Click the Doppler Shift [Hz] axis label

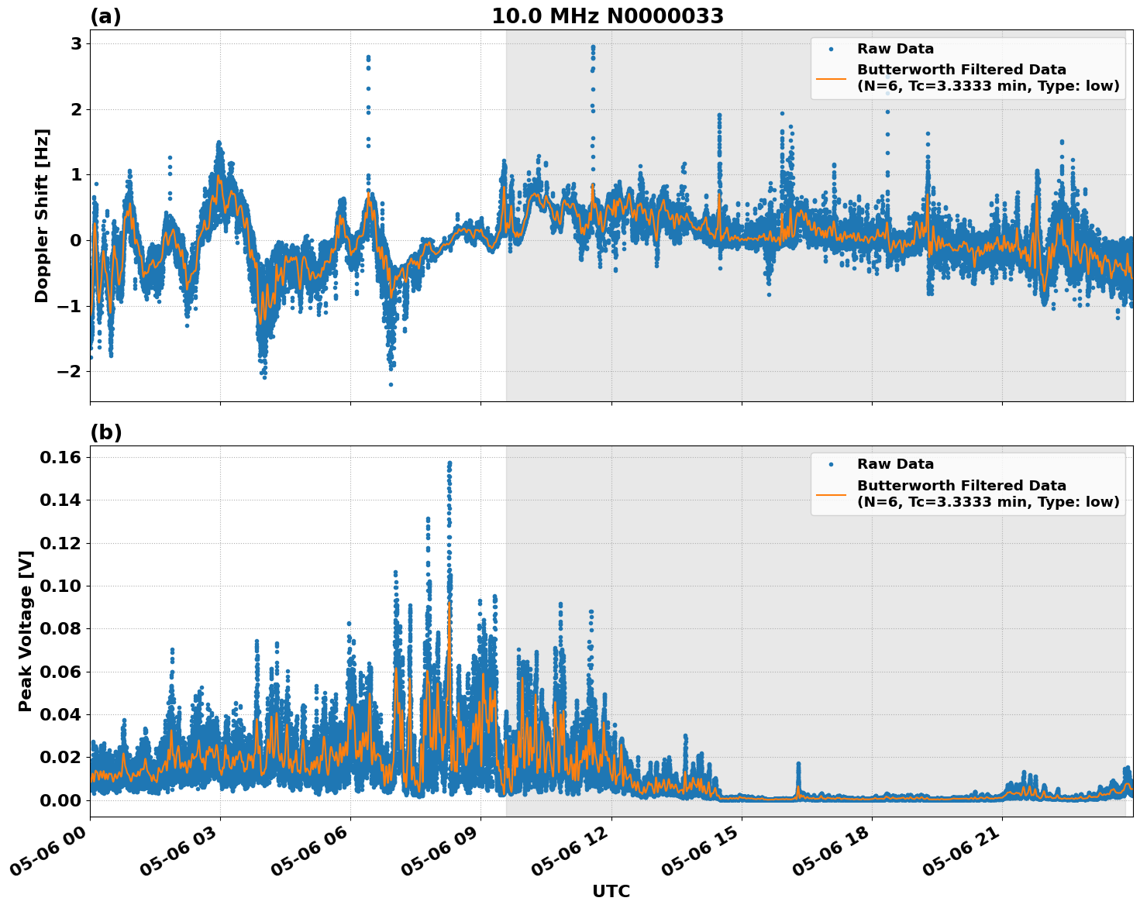pyautogui.click(x=43, y=212)
